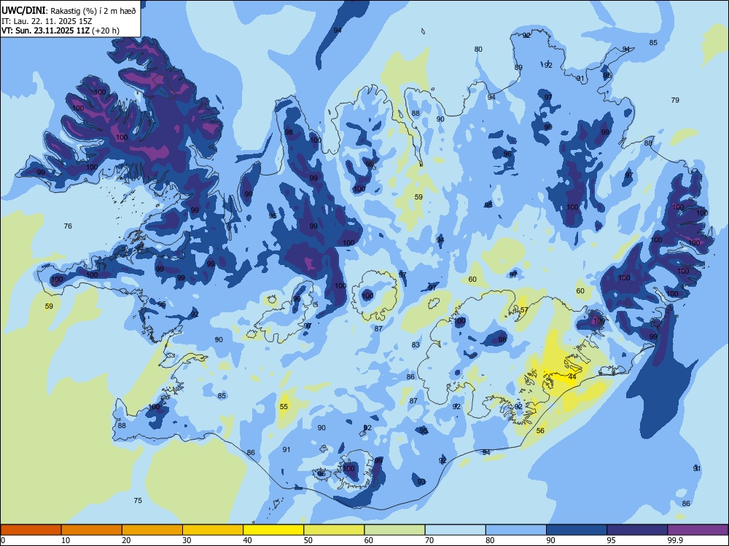
Task: Click the initial time line 'IT: Lau. 22. 11. 2025 15Z'
Action: [45, 21]
